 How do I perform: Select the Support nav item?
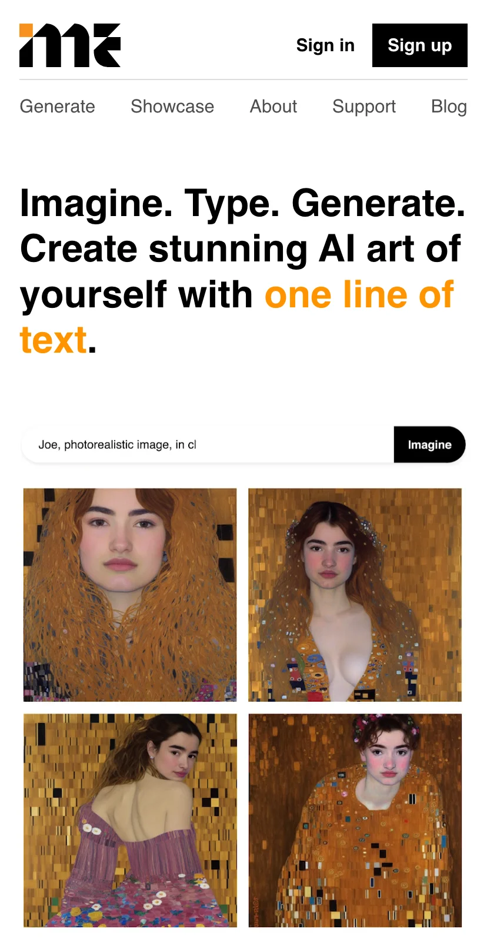point(364,107)
